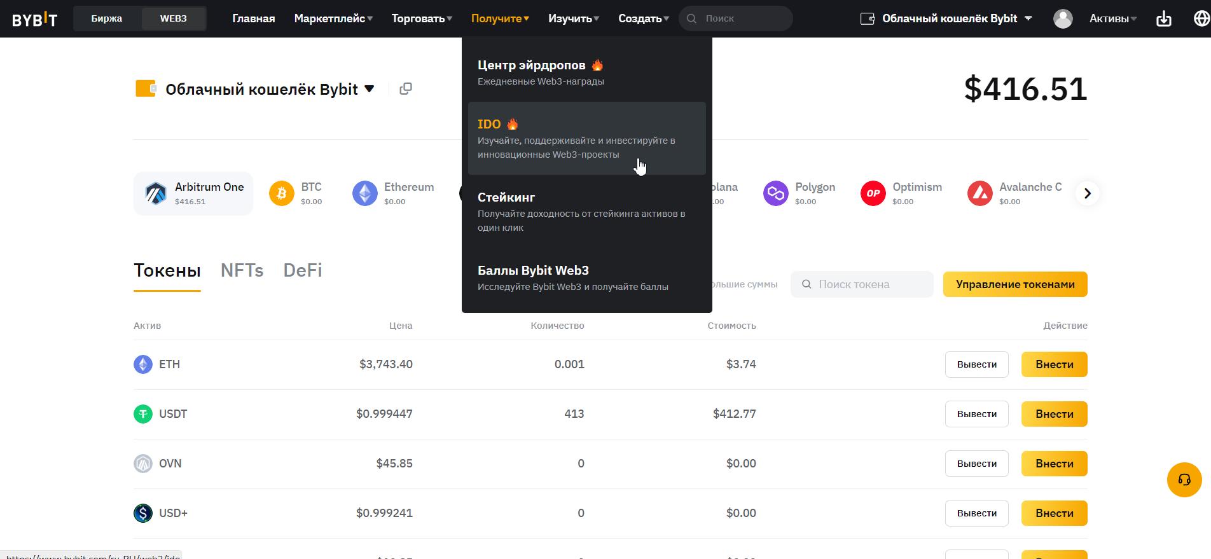Open the support headset chat button
The image size is (1211, 559).
click(1184, 480)
